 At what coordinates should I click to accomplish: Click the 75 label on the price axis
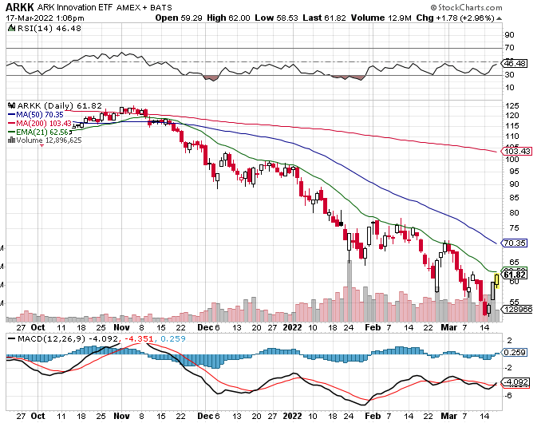pos(514,228)
